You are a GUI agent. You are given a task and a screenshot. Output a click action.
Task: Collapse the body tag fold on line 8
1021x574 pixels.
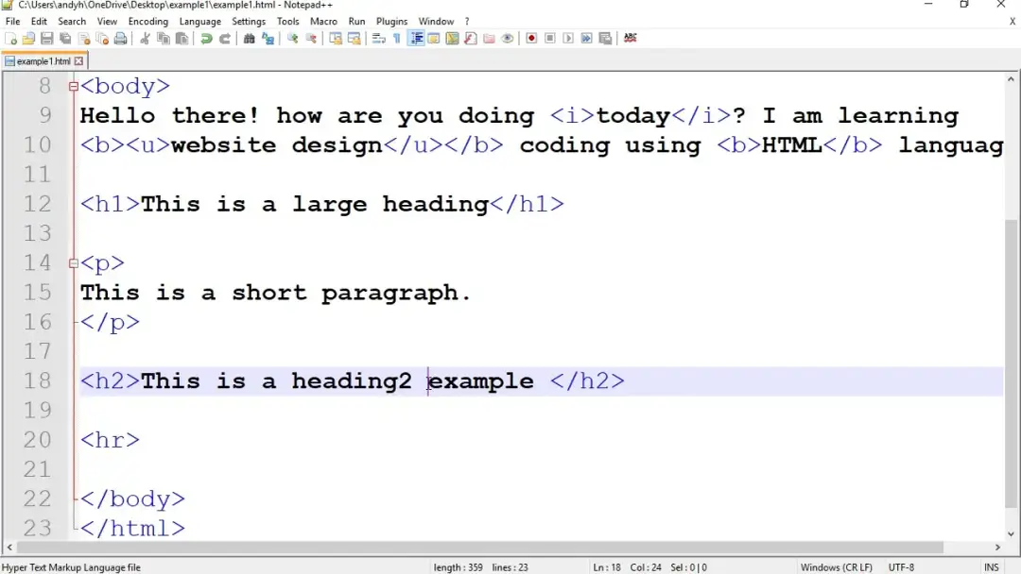73,85
